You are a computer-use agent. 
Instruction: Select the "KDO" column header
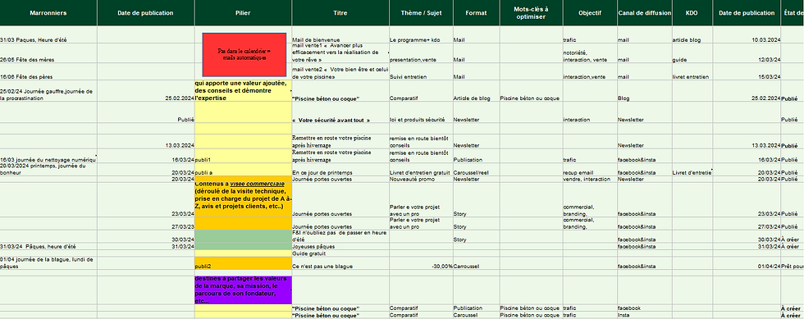(x=692, y=13)
